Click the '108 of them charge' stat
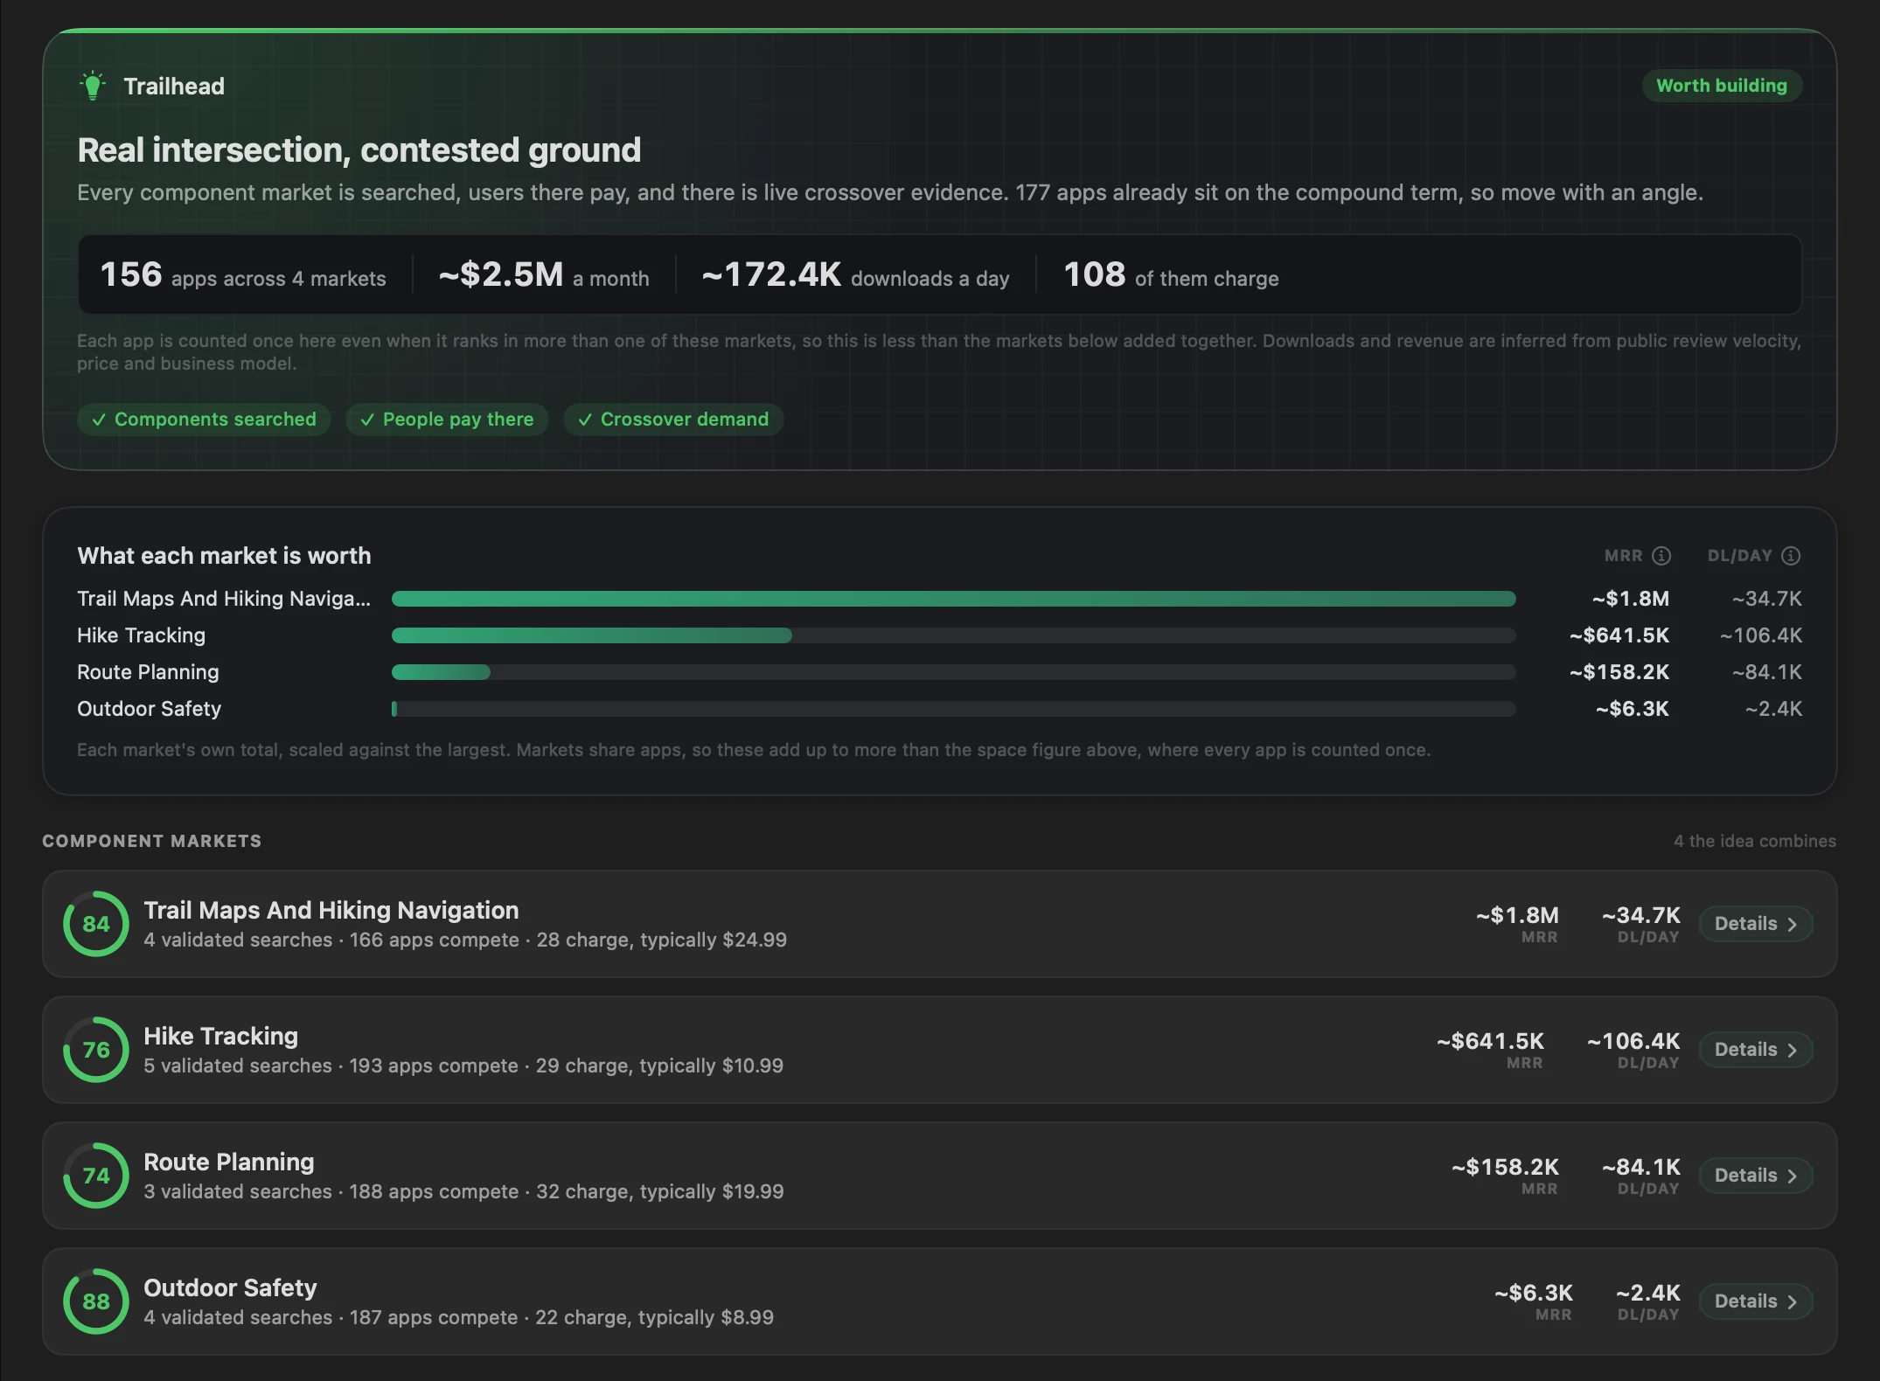 [x=1171, y=275]
